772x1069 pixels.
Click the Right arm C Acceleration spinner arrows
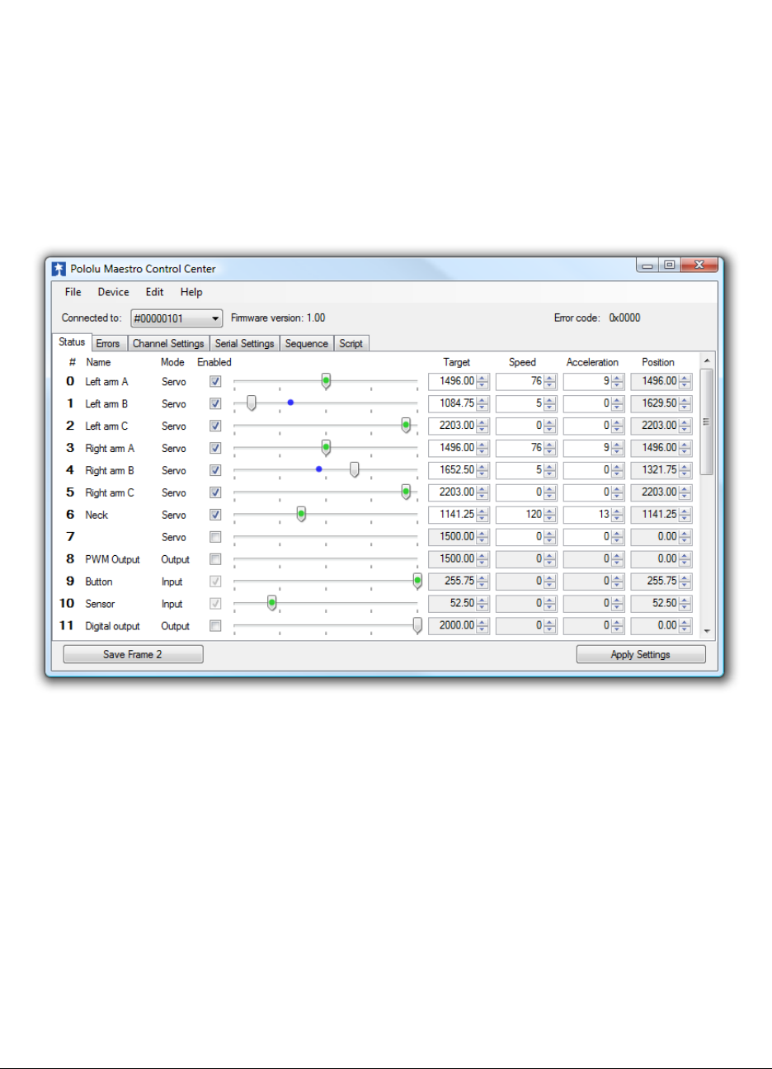(617, 493)
